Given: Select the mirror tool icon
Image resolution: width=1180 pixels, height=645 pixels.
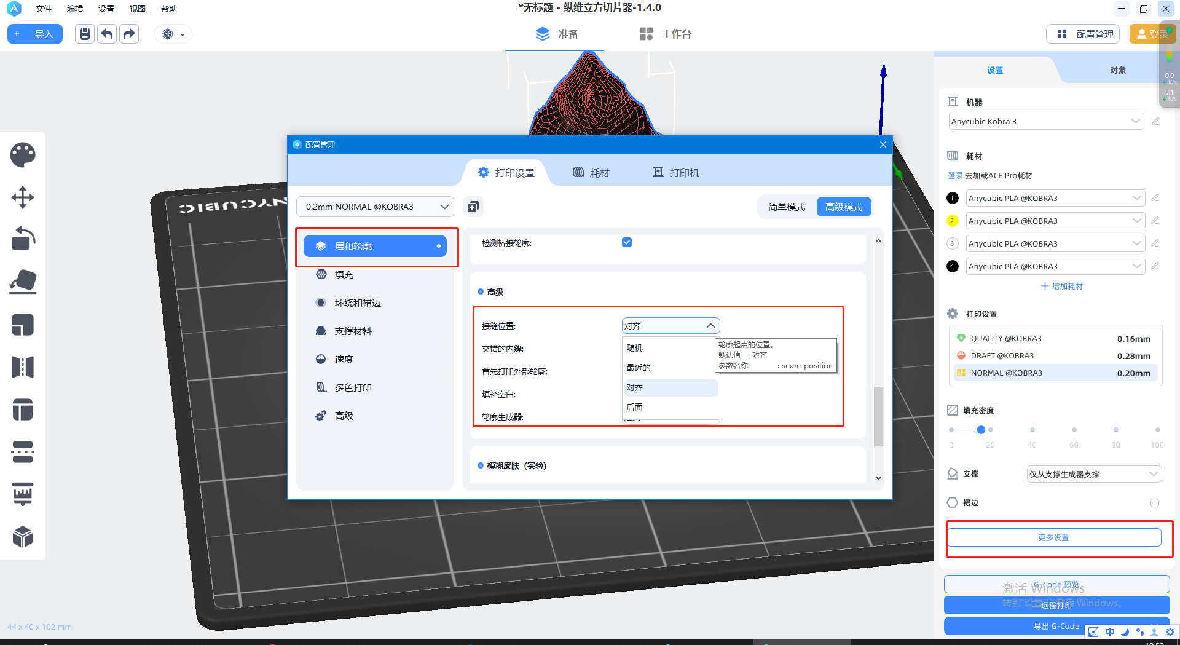Looking at the screenshot, I should (23, 367).
